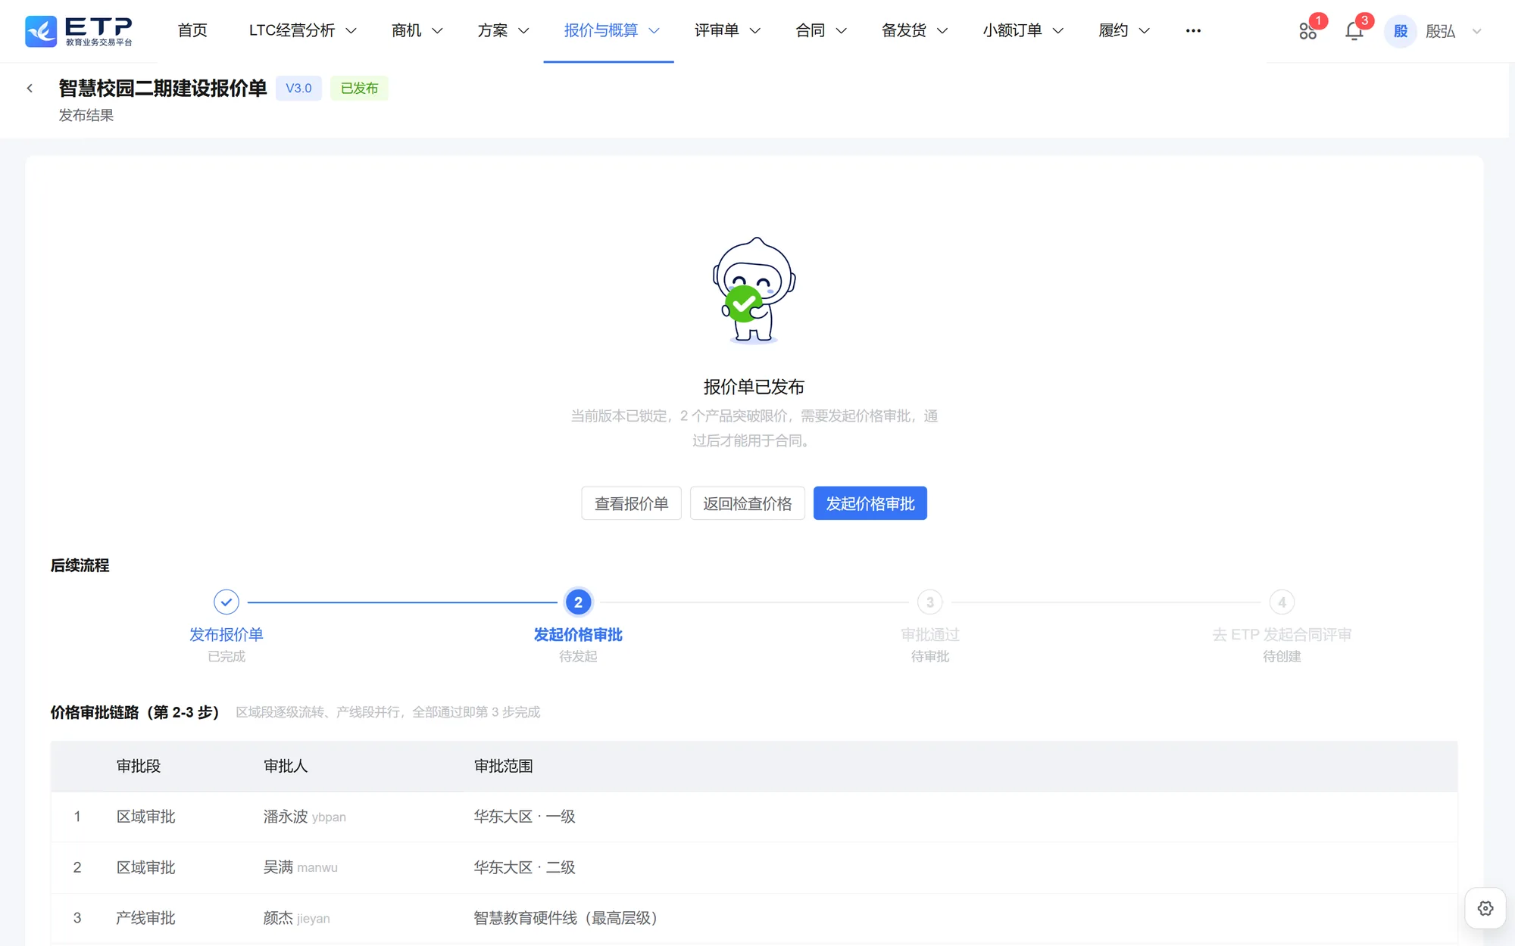This screenshot has height=946, width=1515.
Task: Click the 审批范围 column header
Action: 503,766
